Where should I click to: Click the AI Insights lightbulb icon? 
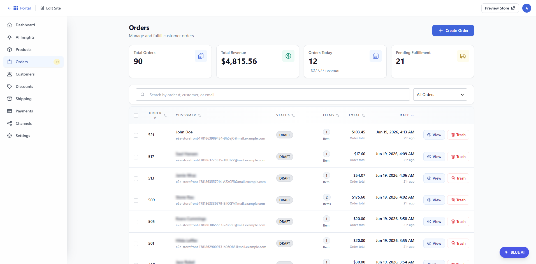click(10, 37)
